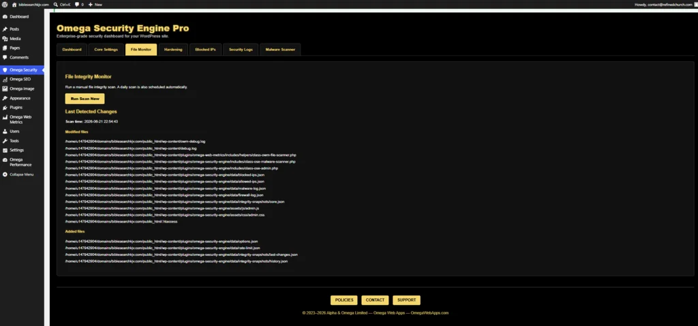Collapse the sidebar menu
The height and width of the screenshot is (326, 698).
click(x=22, y=174)
